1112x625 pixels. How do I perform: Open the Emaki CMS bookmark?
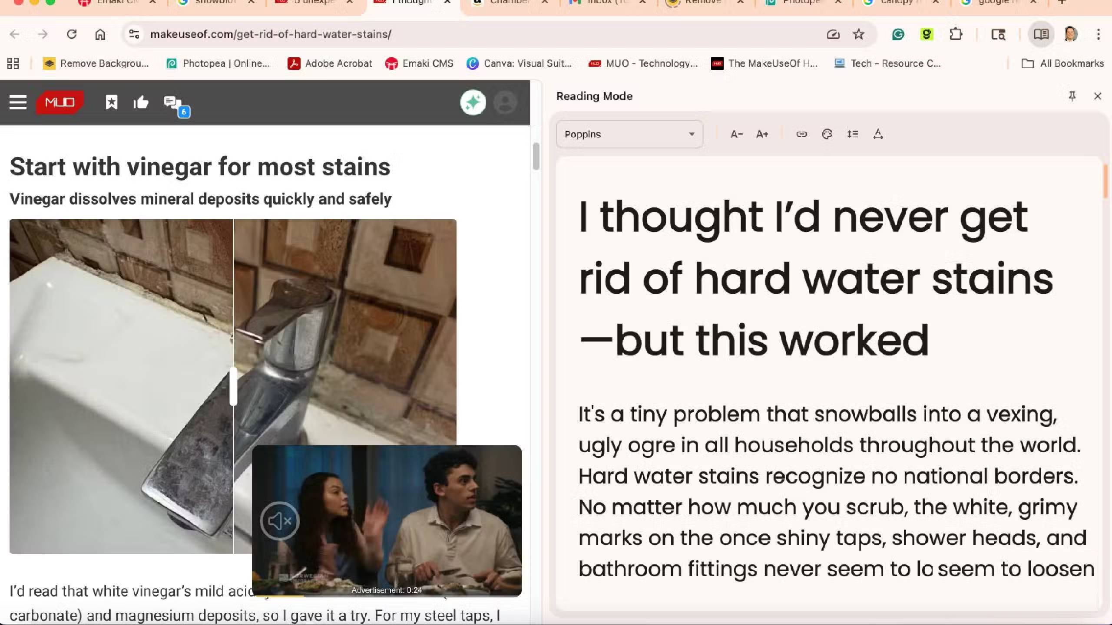(x=419, y=63)
